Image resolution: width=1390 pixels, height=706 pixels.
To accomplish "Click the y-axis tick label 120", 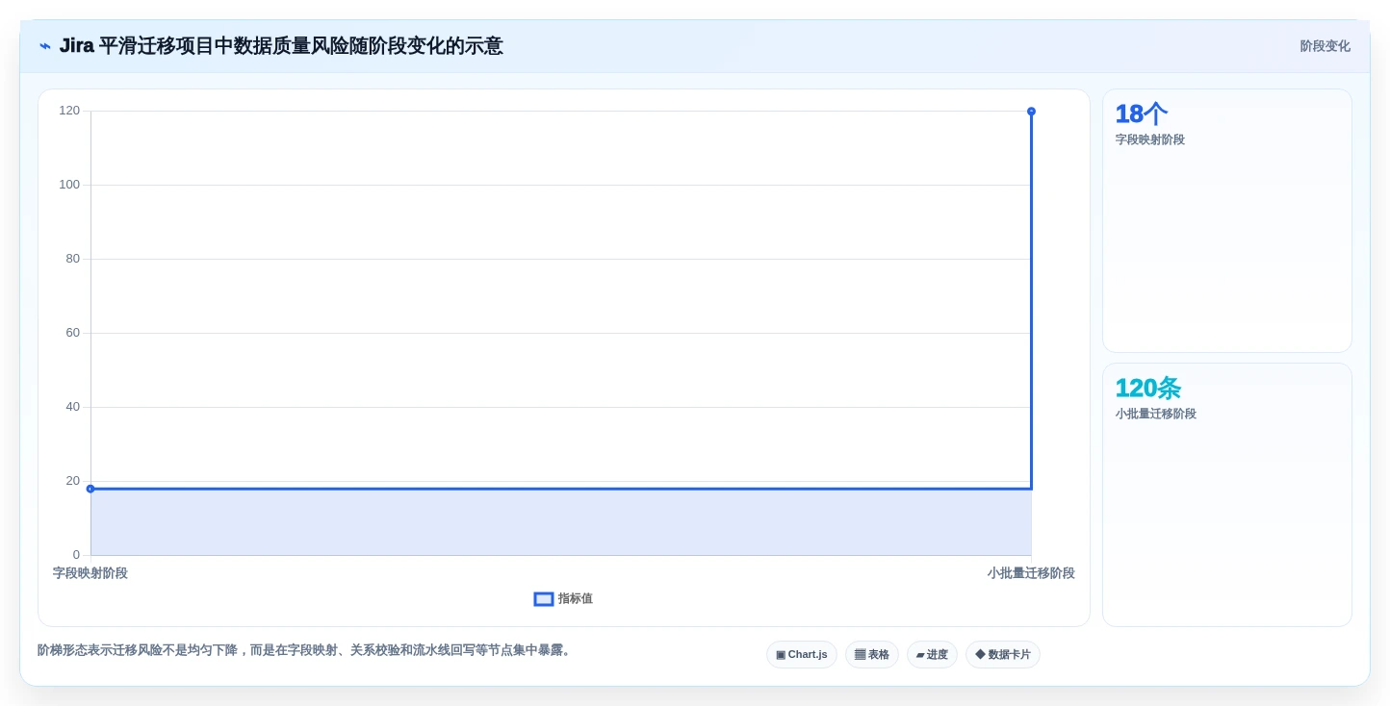I will [x=69, y=111].
